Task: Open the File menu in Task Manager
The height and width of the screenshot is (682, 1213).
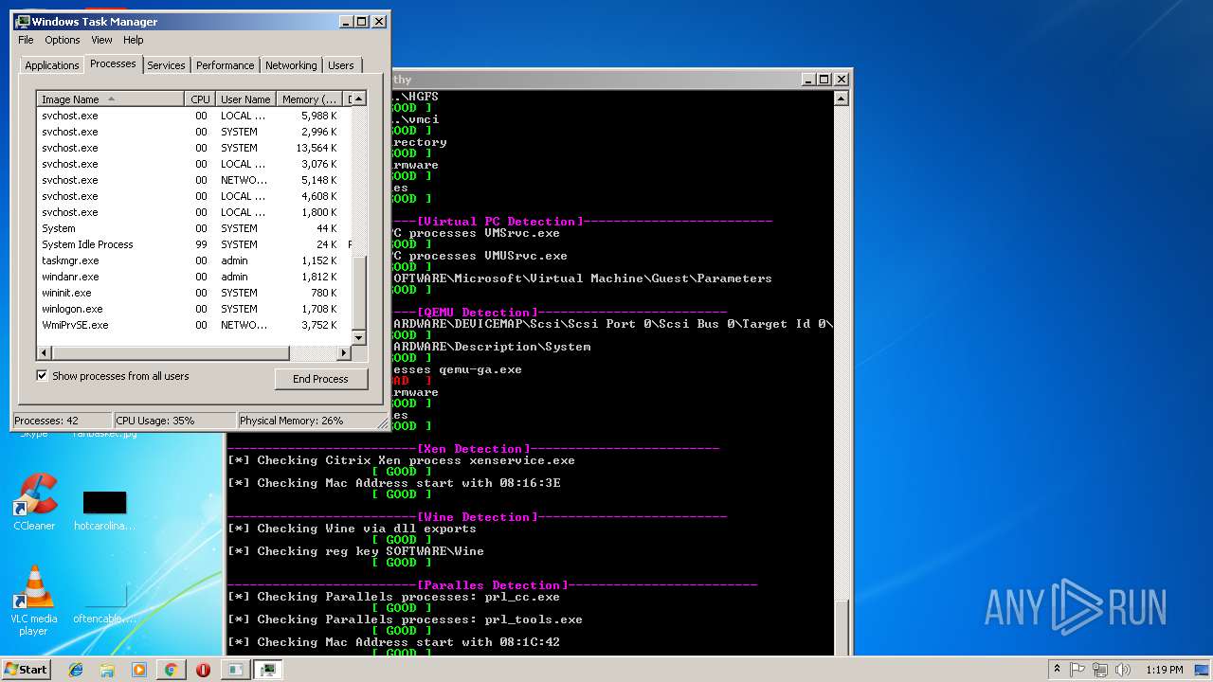Action: (x=26, y=40)
